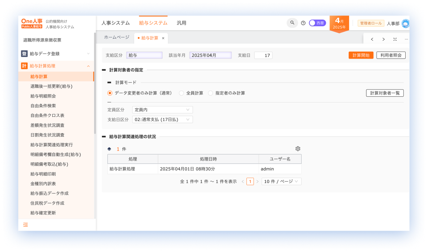The height and width of the screenshot is (252, 428).
Task: Click the One人事 logo
Action: tap(32, 23)
